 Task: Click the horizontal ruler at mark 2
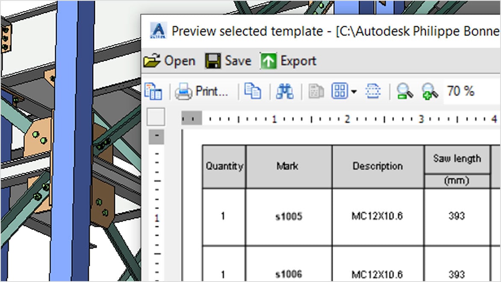pos(347,119)
